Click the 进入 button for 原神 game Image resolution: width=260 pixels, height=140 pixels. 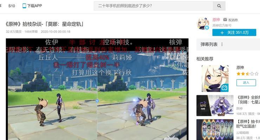click(x=246, y=83)
